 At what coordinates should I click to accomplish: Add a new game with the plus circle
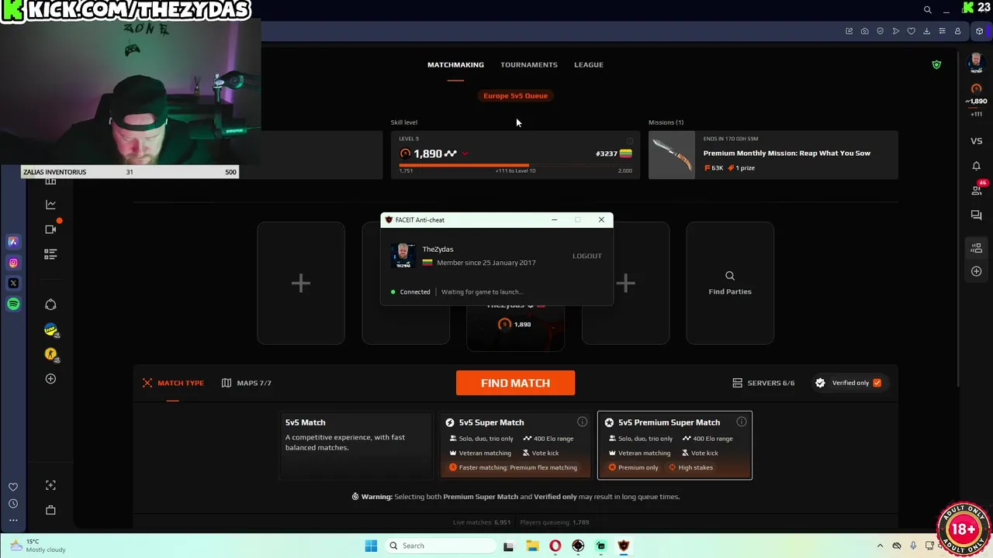(50, 379)
